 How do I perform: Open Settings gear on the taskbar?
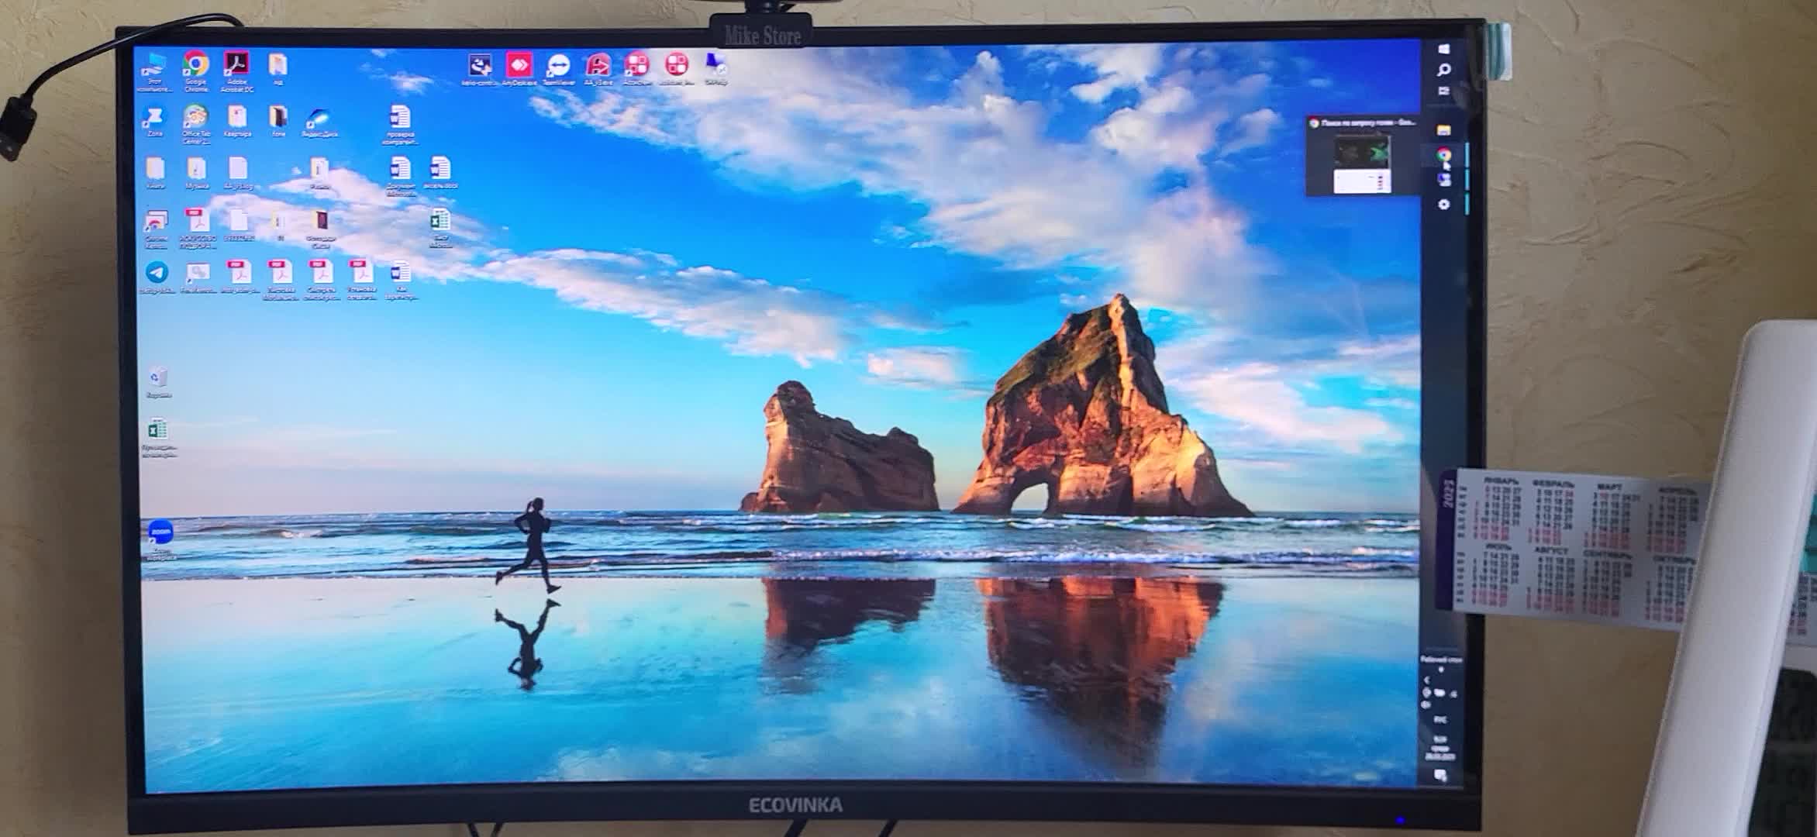point(1443,204)
